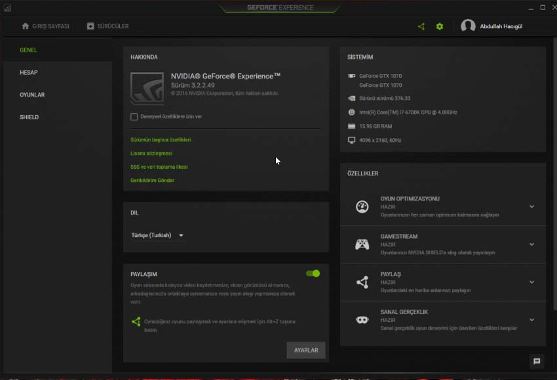Click the Oyun Optimizasyonu gauge icon
The height and width of the screenshot is (380, 557).
tap(362, 207)
